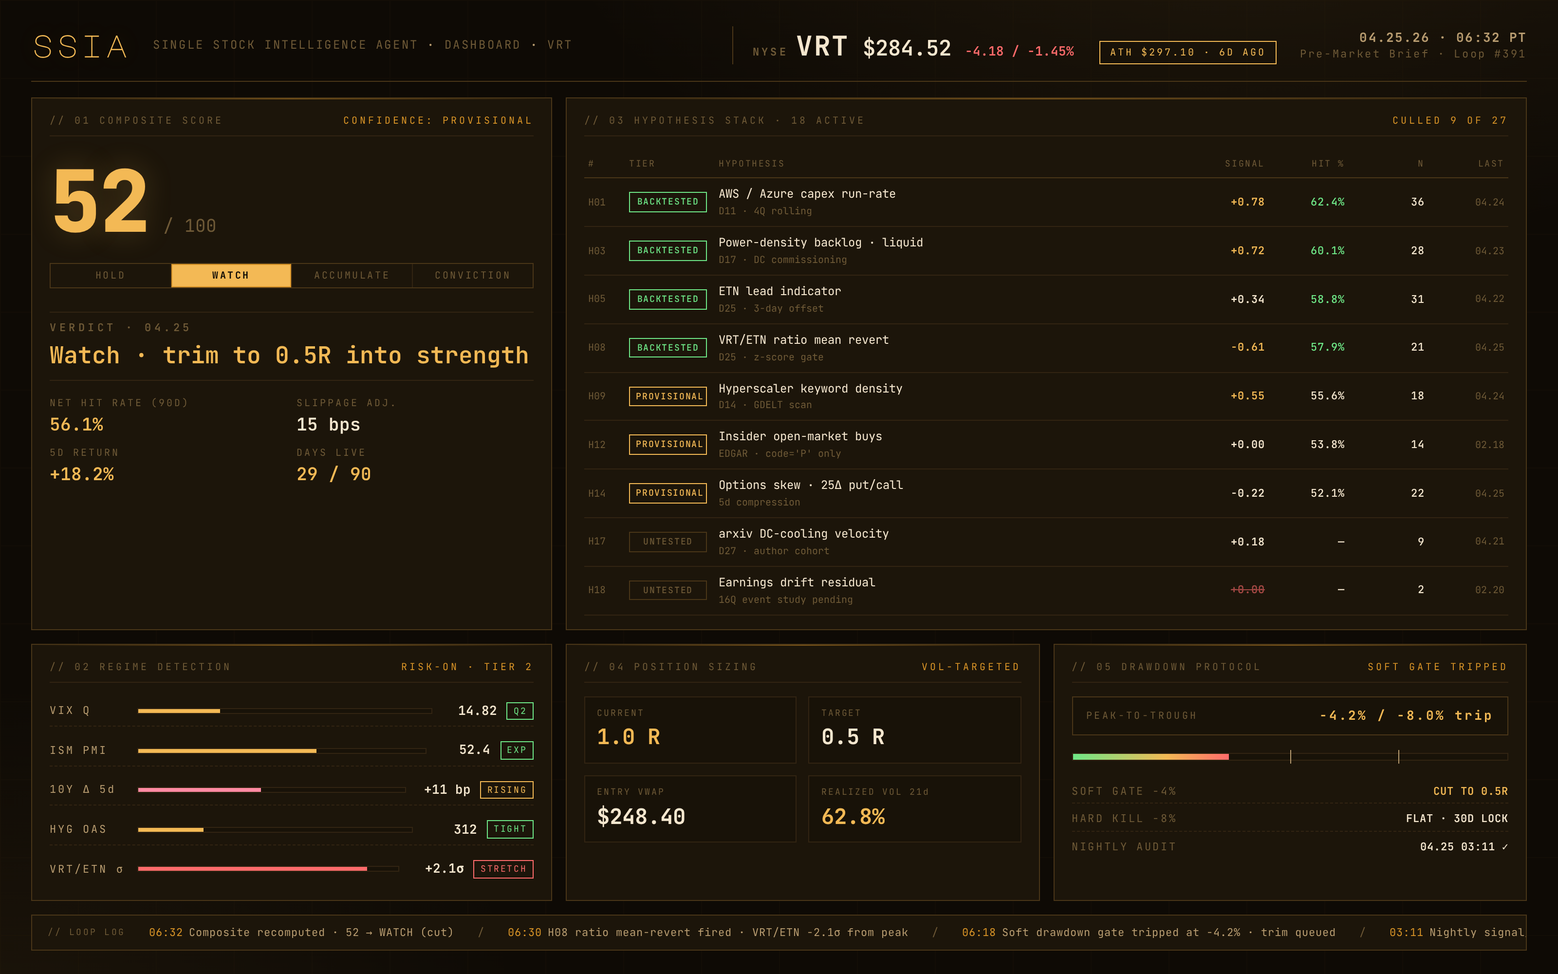Click the STRETCH badge on VRT/ETN sigma

[x=503, y=868]
